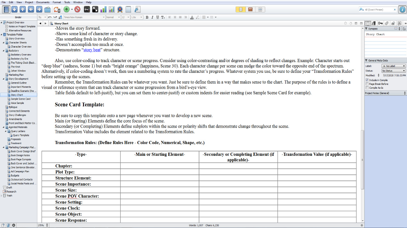Image resolution: width=407 pixels, height=228 pixels.
Task: Click the move down arrow toolbar icon
Action: (14, 9)
